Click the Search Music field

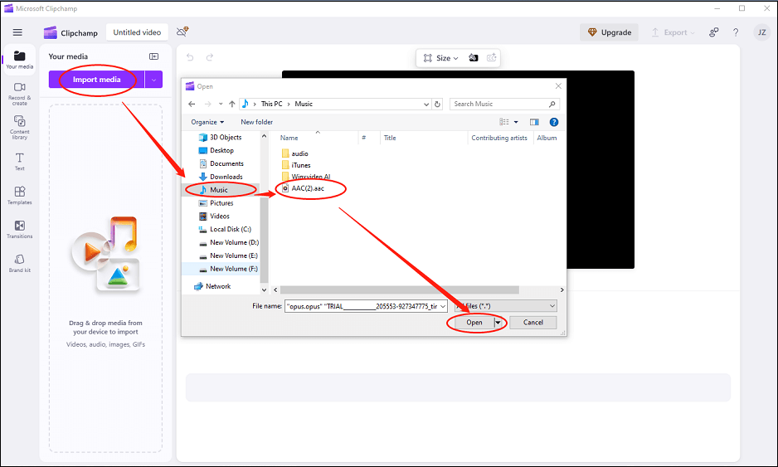coord(504,105)
